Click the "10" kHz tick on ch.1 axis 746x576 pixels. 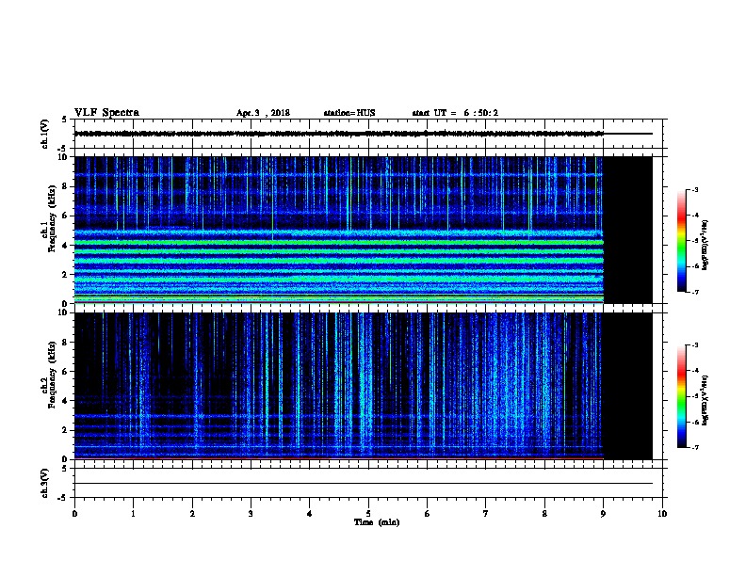click(63, 157)
